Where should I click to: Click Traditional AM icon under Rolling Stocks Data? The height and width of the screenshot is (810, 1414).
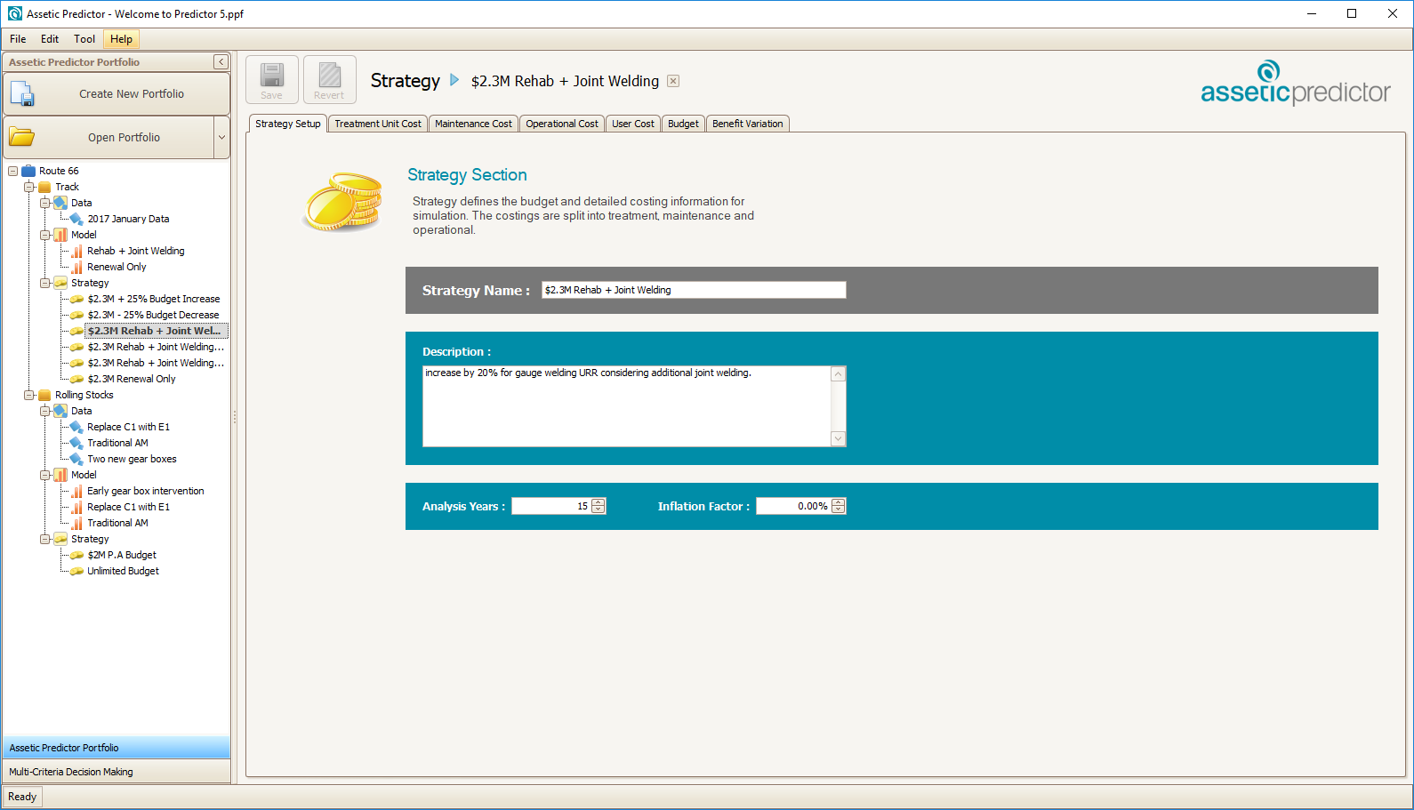click(76, 443)
